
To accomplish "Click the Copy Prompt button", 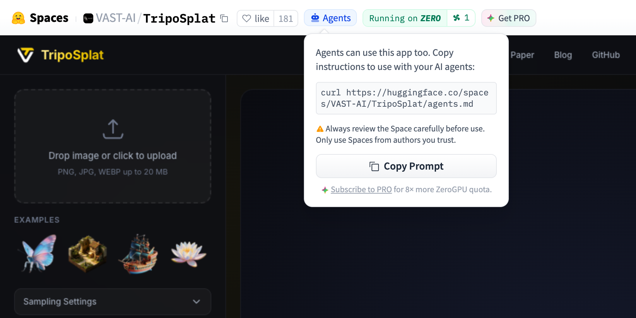I will (406, 166).
